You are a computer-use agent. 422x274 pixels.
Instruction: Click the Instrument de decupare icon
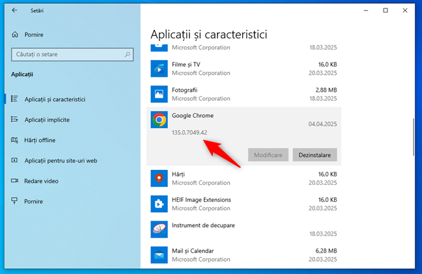click(159, 229)
